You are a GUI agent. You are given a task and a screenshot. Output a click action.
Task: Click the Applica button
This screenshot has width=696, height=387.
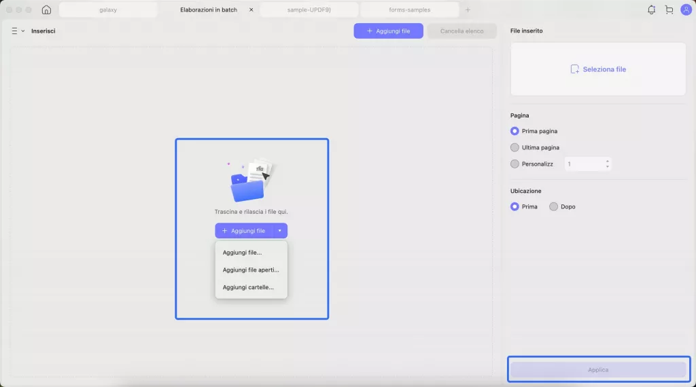point(598,370)
